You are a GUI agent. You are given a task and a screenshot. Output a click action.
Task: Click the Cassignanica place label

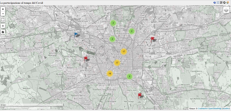coord(196,71)
